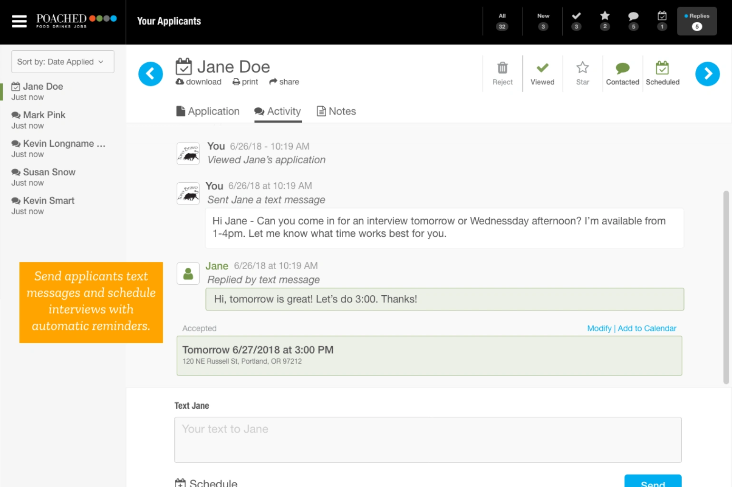The height and width of the screenshot is (487, 732).
Task: Click the 'Your text to Jane' field
Action: [x=428, y=440]
